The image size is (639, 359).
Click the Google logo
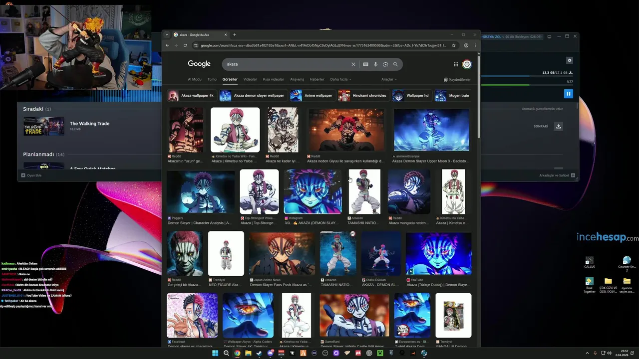[199, 64]
